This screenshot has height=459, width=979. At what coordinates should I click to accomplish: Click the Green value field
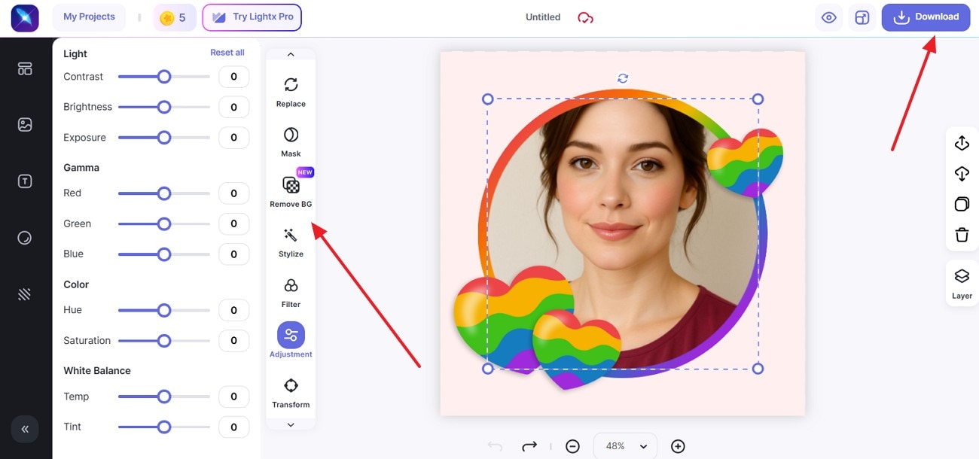pos(233,223)
